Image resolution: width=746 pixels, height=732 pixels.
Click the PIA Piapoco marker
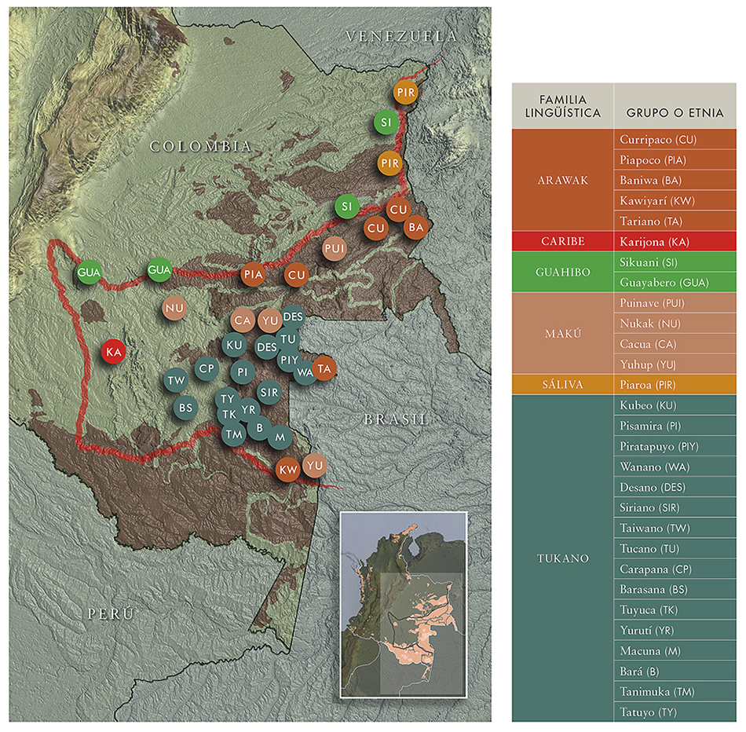pyautogui.click(x=253, y=275)
